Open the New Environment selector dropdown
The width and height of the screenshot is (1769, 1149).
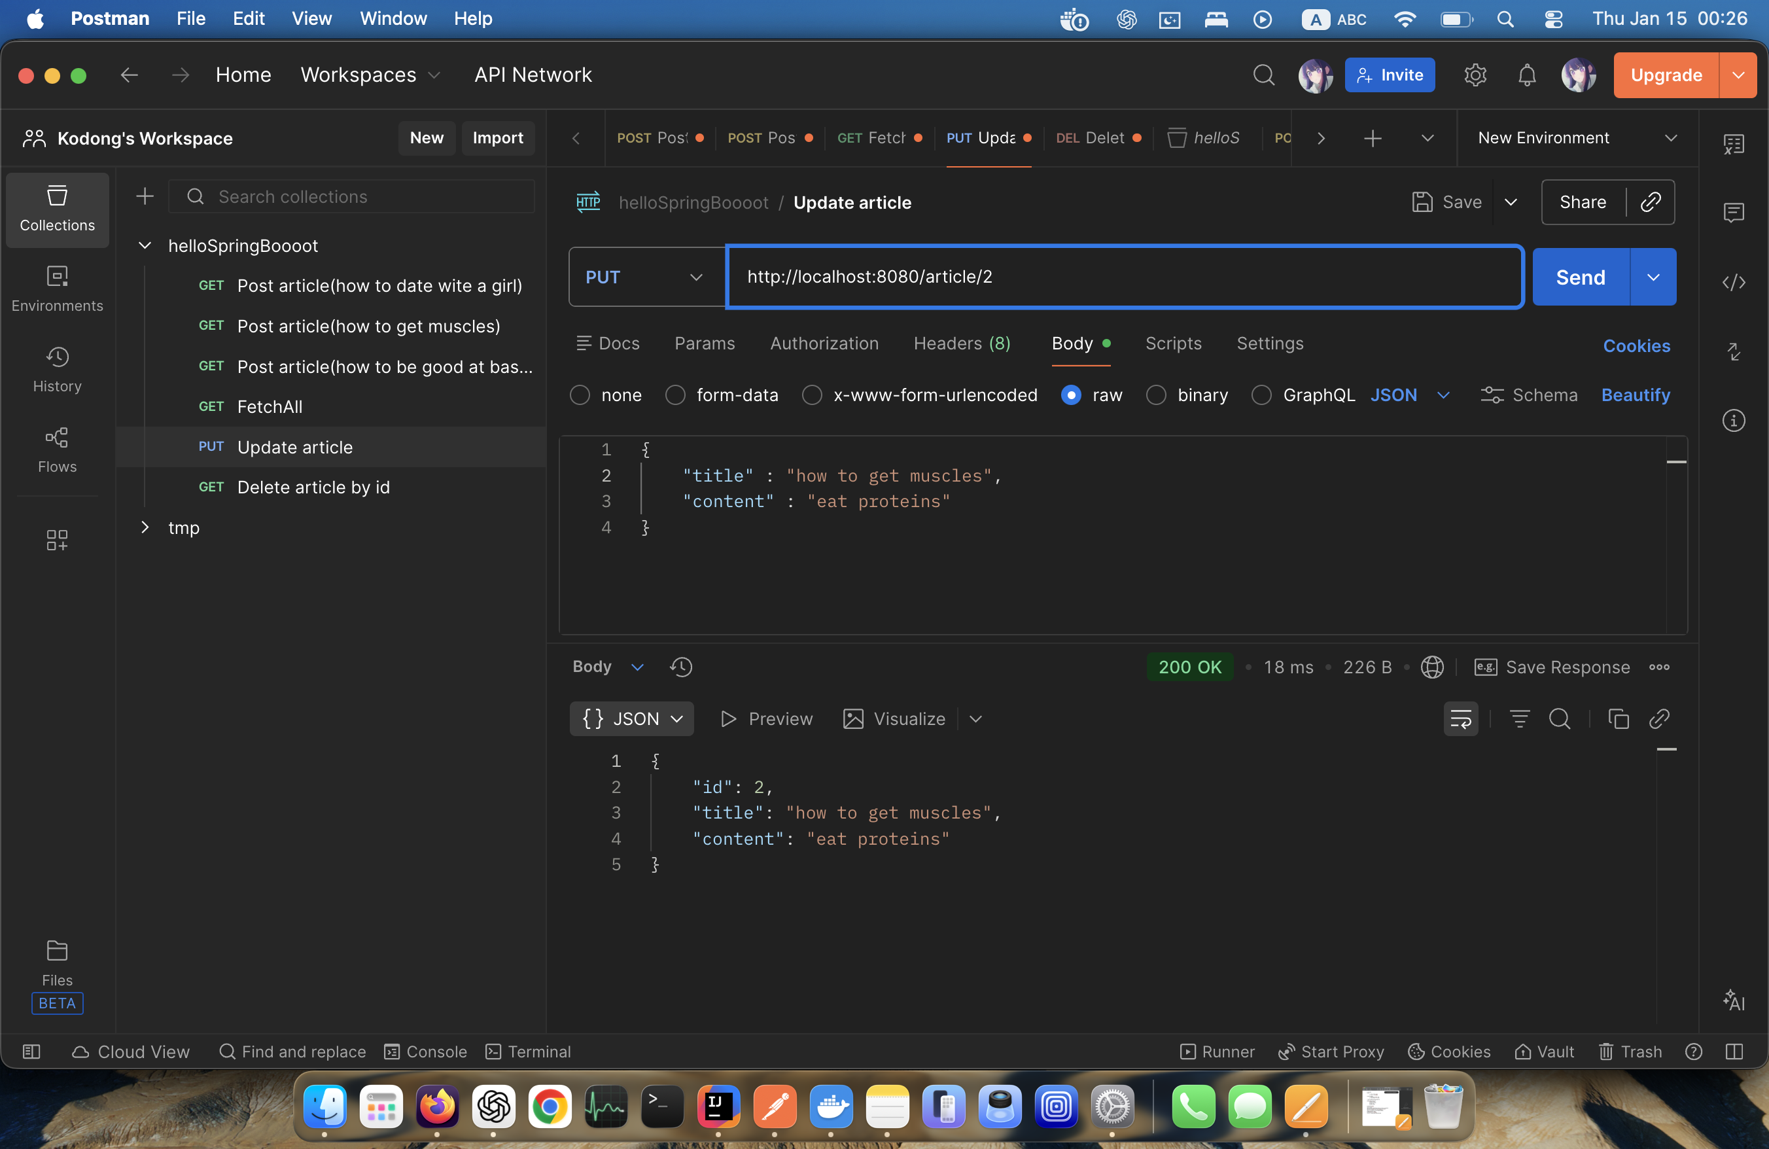(1577, 138)
